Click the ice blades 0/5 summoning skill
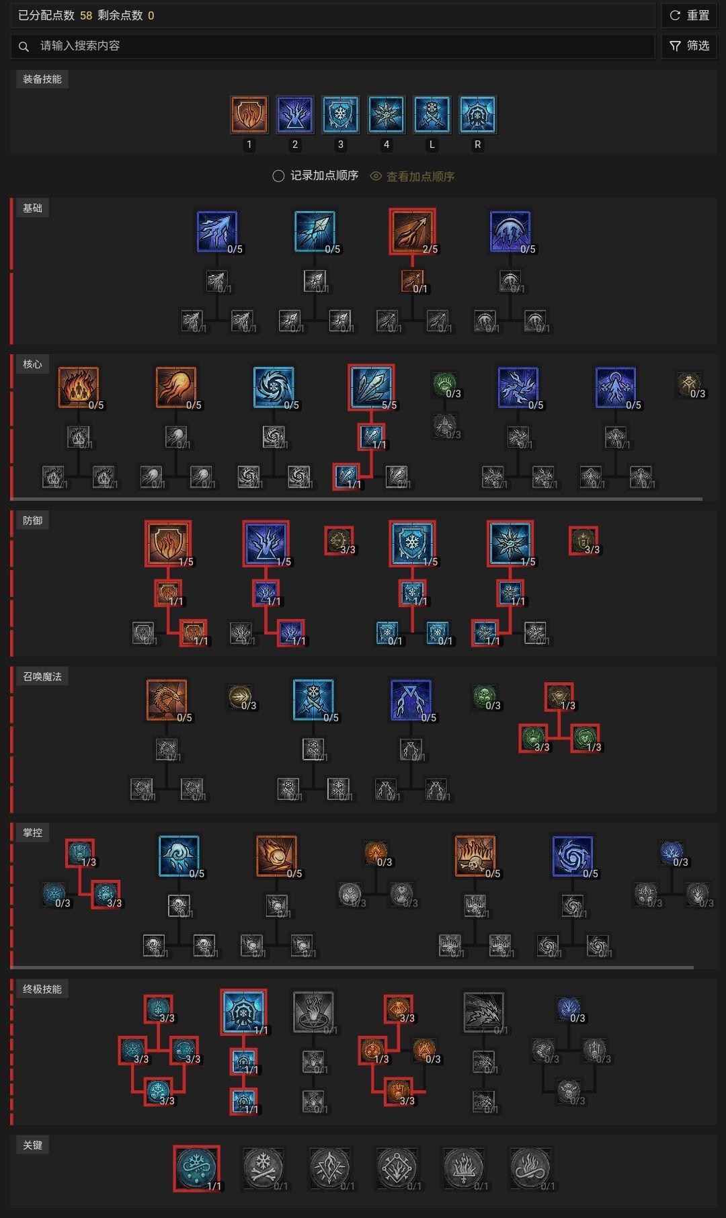Image resolution: width=726 pixels, height=1218 pixels. tap(313, 699)
